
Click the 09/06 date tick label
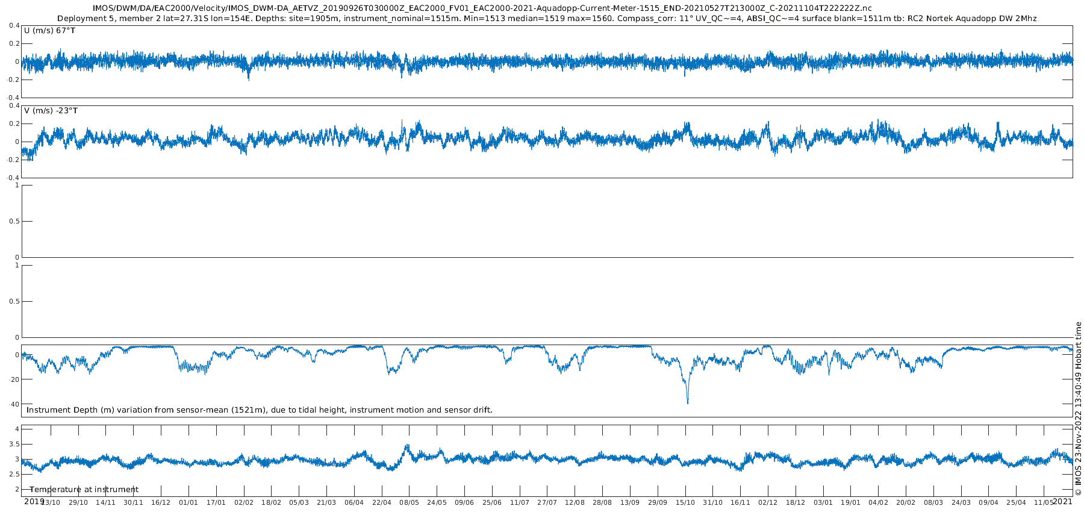pos(464,502)
